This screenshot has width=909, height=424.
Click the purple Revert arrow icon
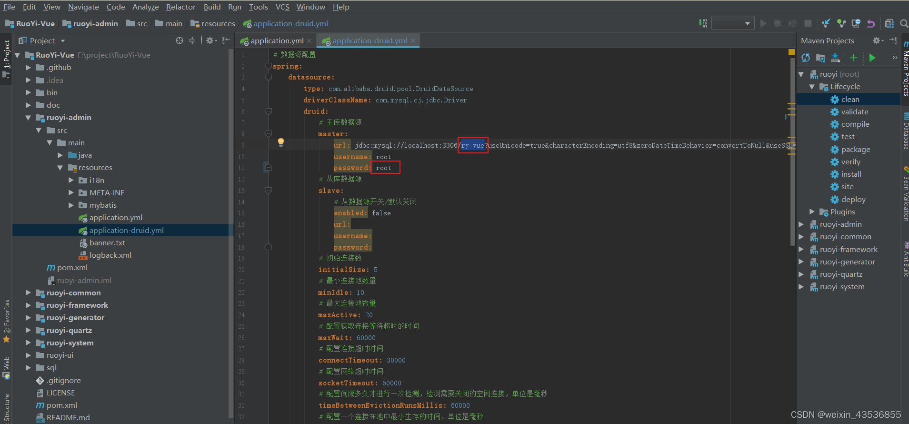click(x=871, y=23)
